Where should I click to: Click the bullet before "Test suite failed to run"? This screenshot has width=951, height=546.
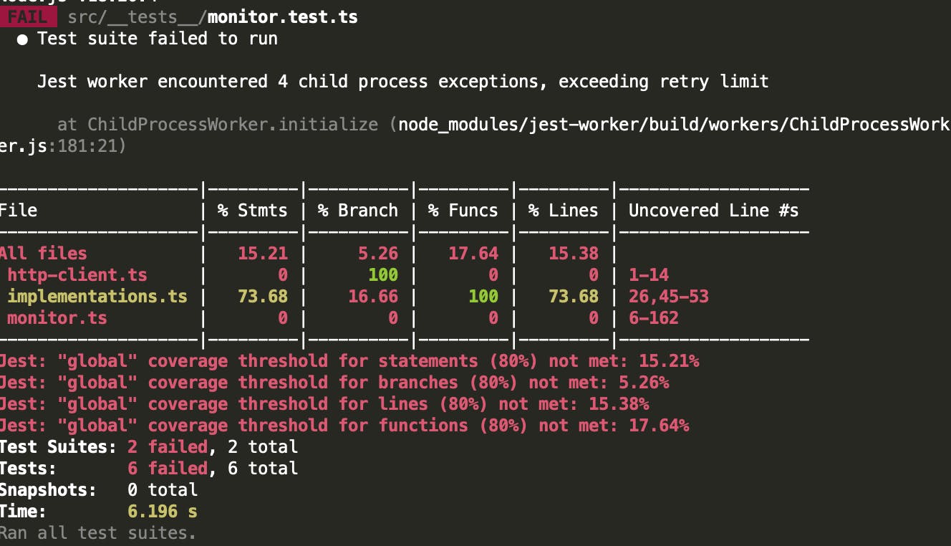click(x=24, y=39)
